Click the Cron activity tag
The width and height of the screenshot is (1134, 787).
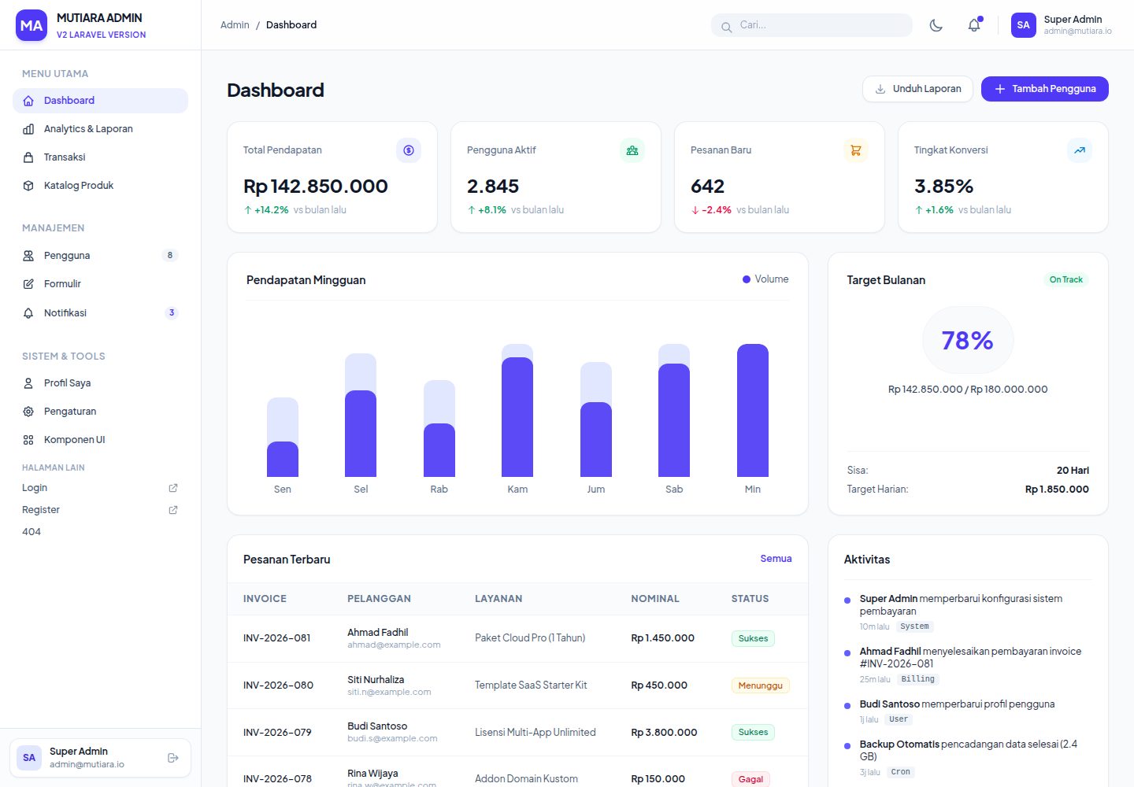point(901,772)
